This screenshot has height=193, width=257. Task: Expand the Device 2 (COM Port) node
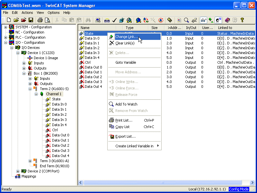[x=18, y=171]
